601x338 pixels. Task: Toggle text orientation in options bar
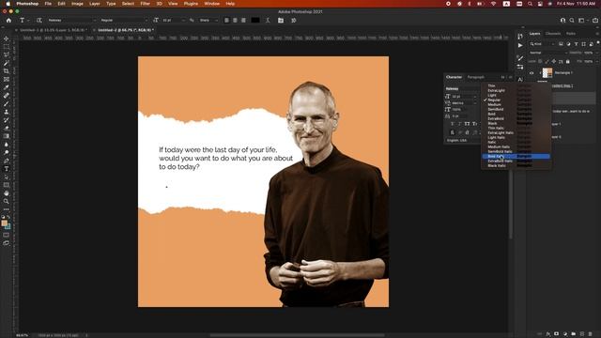click(39, 21)
